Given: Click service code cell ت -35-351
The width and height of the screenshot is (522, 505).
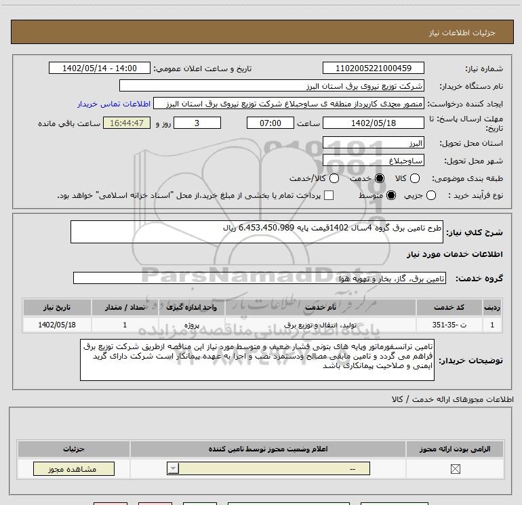Looking at the screenshot, I should (449, 325).
